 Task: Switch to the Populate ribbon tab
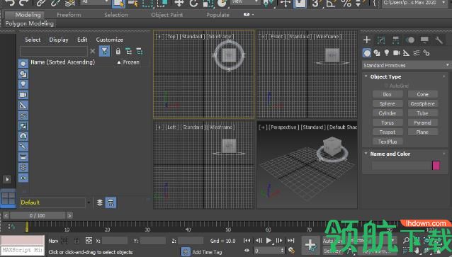point(217,15)
